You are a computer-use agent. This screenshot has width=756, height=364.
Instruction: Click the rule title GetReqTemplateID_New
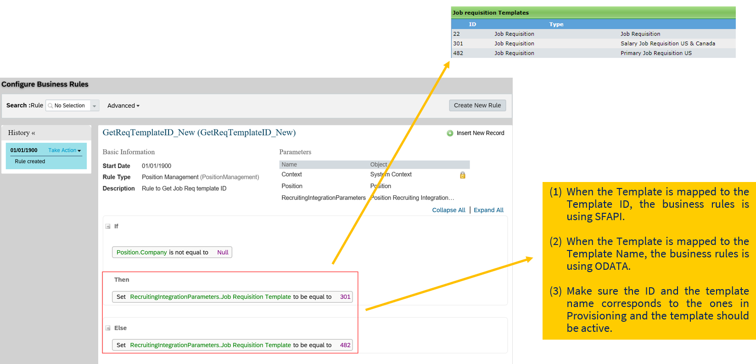(x=199, y=133)
